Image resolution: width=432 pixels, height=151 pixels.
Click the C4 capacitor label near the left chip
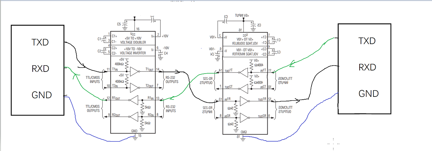click(x=166, y=53)
